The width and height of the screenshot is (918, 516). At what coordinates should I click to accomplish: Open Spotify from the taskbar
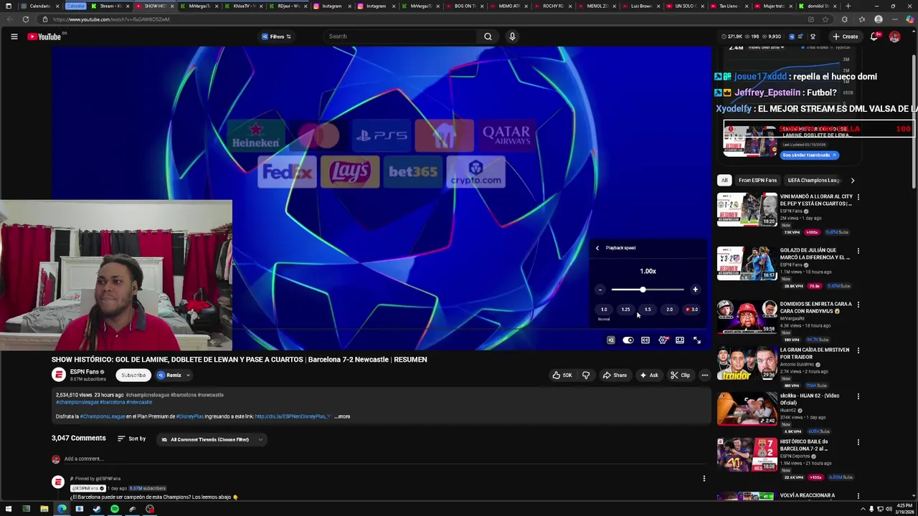115,510
